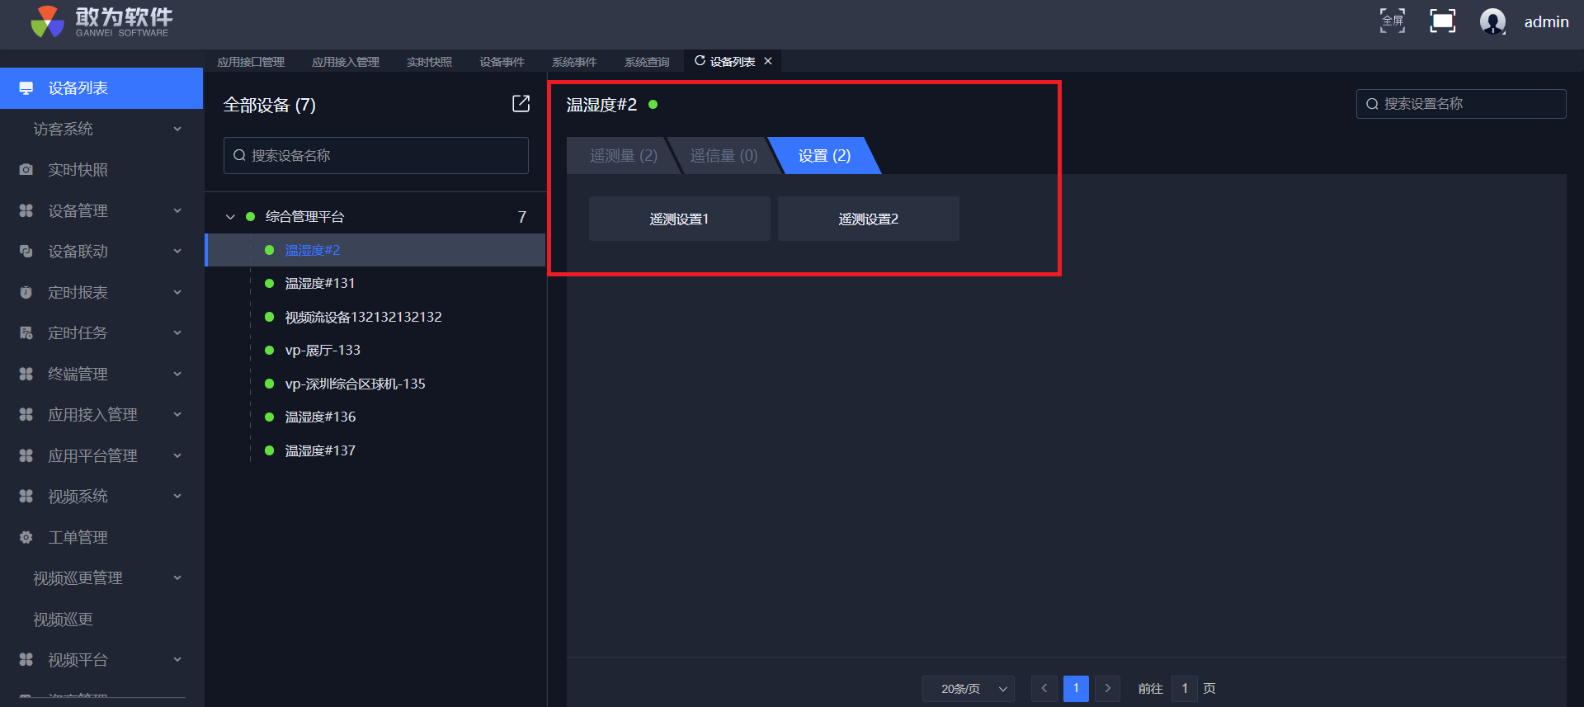Switch to the 系统事件 tab
Screen dimensions: 1584x707
pos(574,62)
